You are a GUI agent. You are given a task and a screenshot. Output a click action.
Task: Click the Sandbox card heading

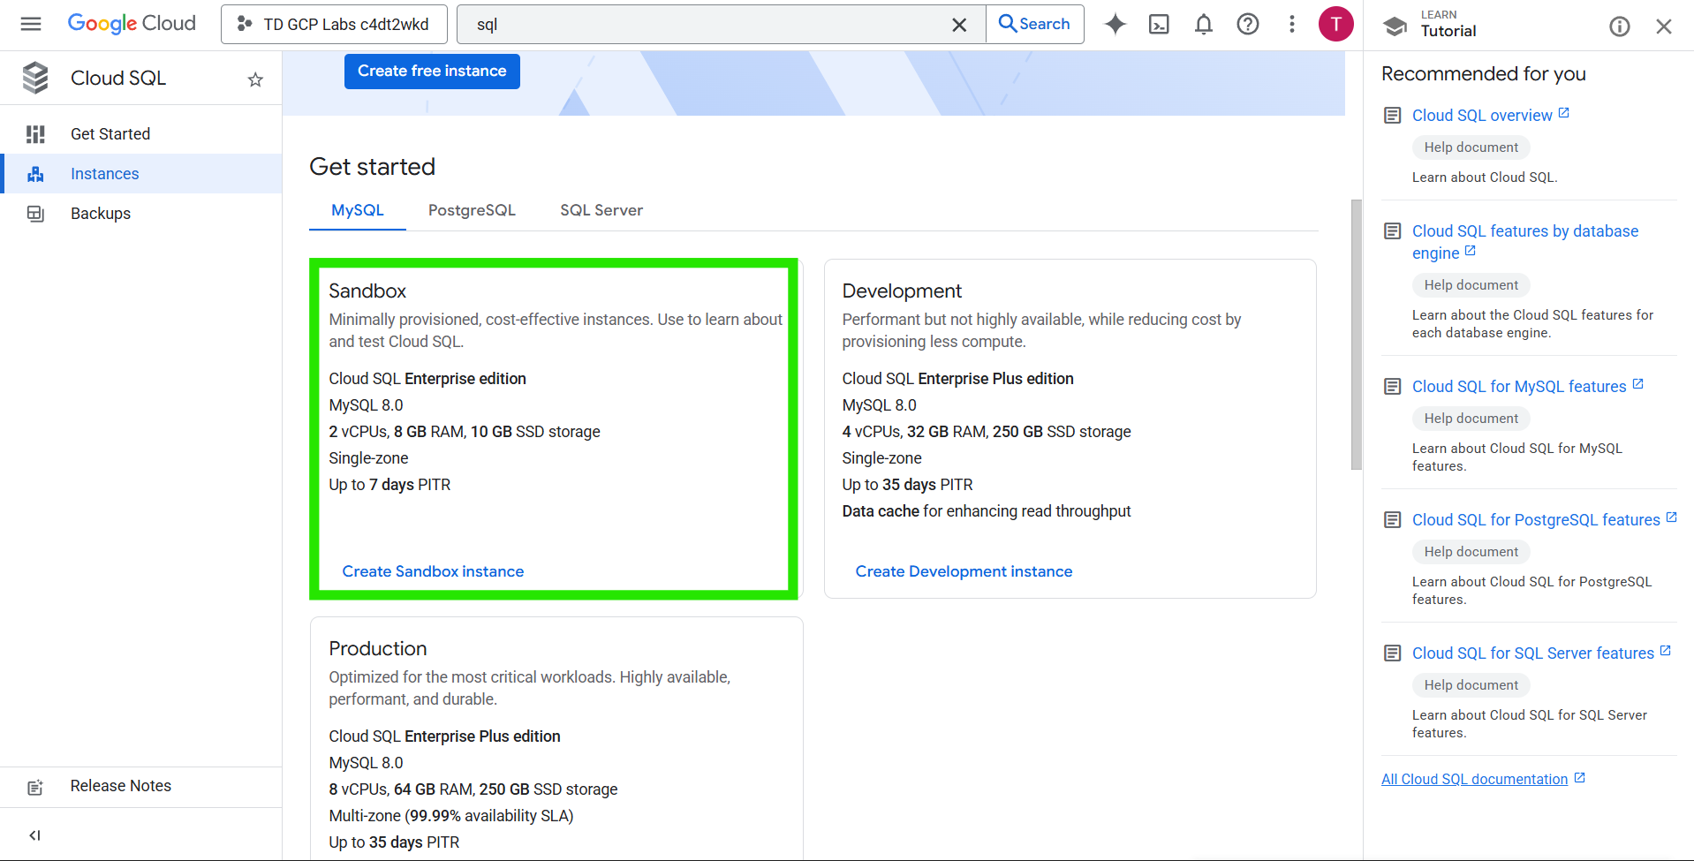pos(367,291)
